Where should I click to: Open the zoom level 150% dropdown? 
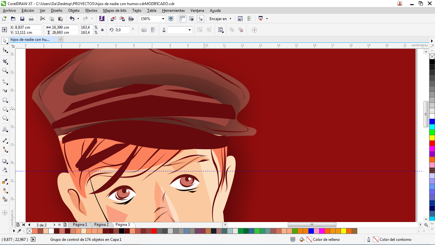point(163,19)
